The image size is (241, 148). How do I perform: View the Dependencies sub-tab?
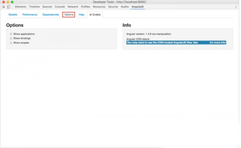[51, 15]
